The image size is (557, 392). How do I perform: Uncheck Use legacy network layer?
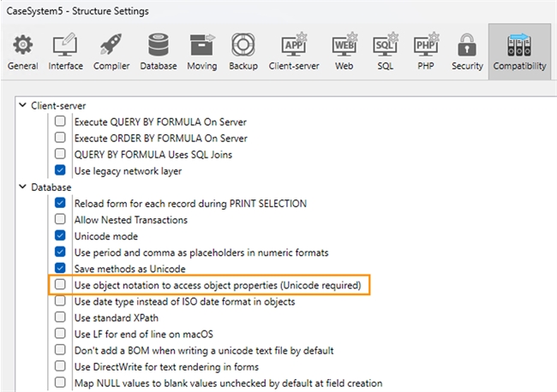click(60, 170)
